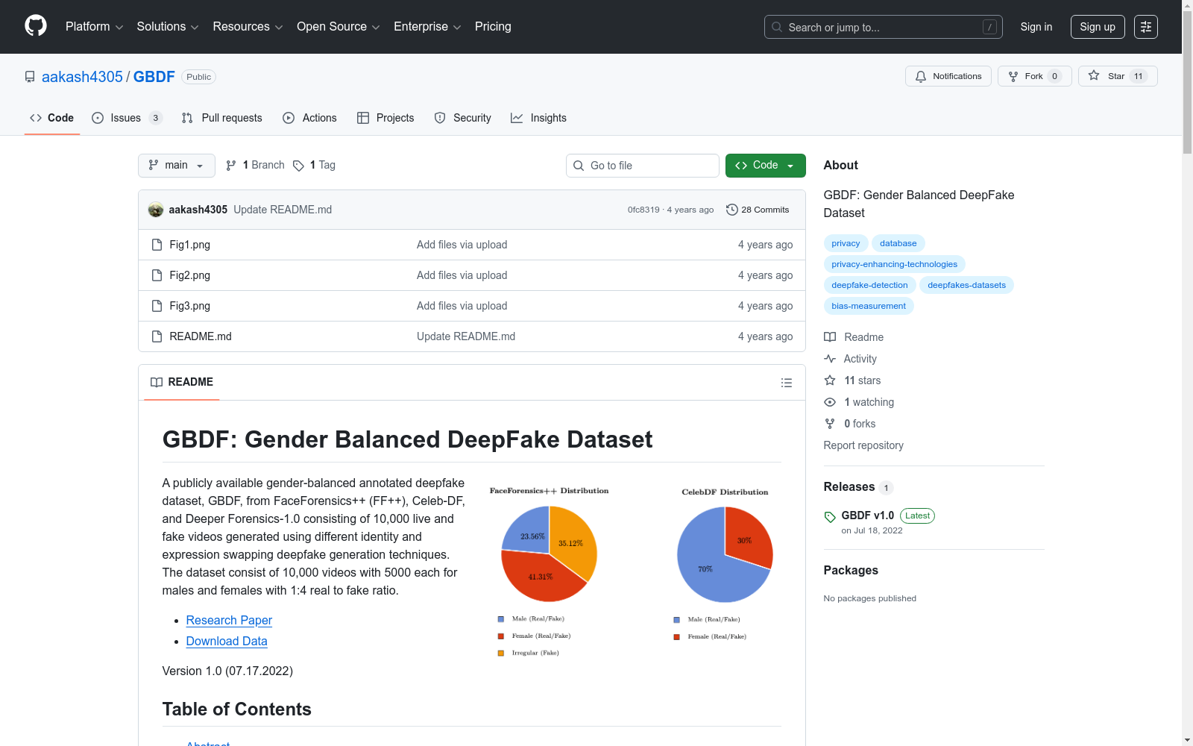Screen dimensions: 1193x746
Task: Filter by the privacy topic tag
Action: 846,243
